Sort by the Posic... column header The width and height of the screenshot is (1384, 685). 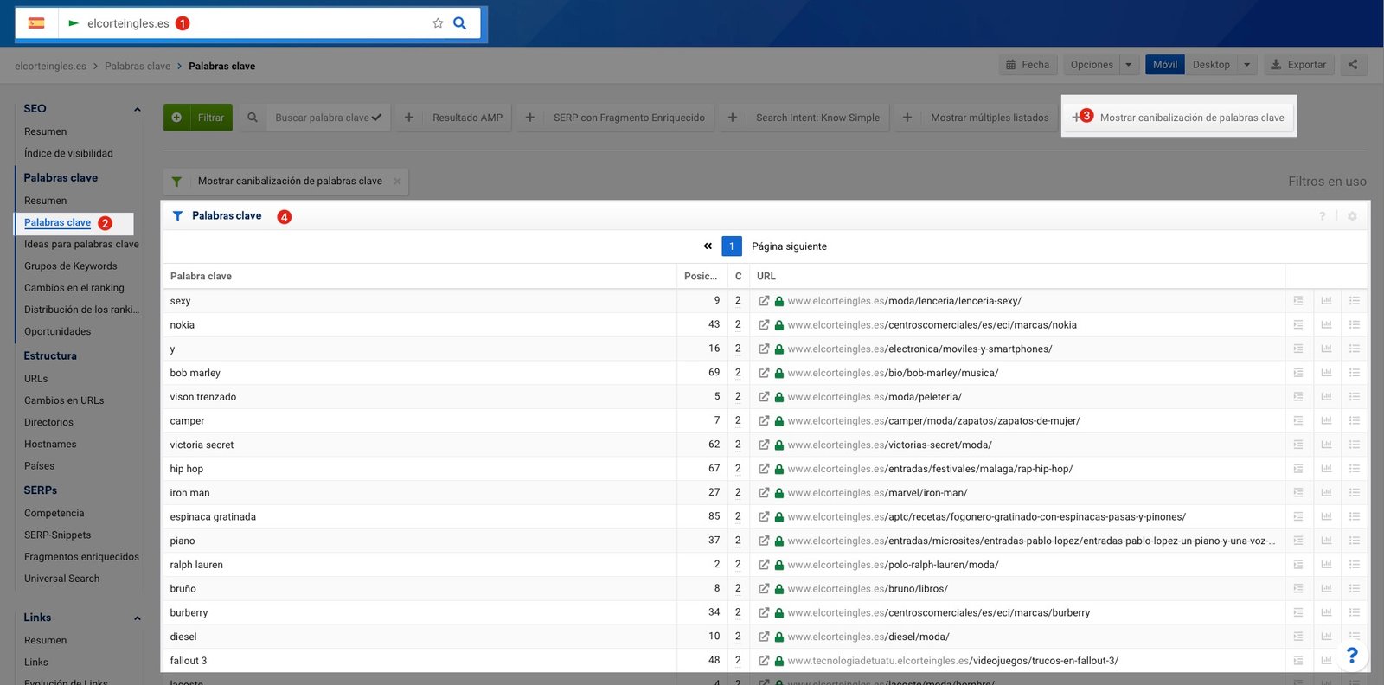pyautogui.click(x=701, y=277)
